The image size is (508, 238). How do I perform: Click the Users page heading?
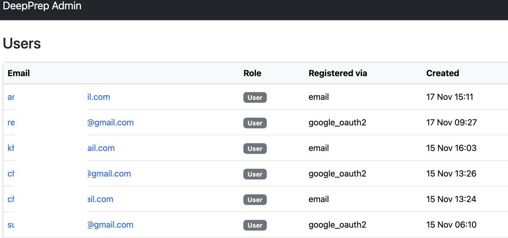click(22, 44)
